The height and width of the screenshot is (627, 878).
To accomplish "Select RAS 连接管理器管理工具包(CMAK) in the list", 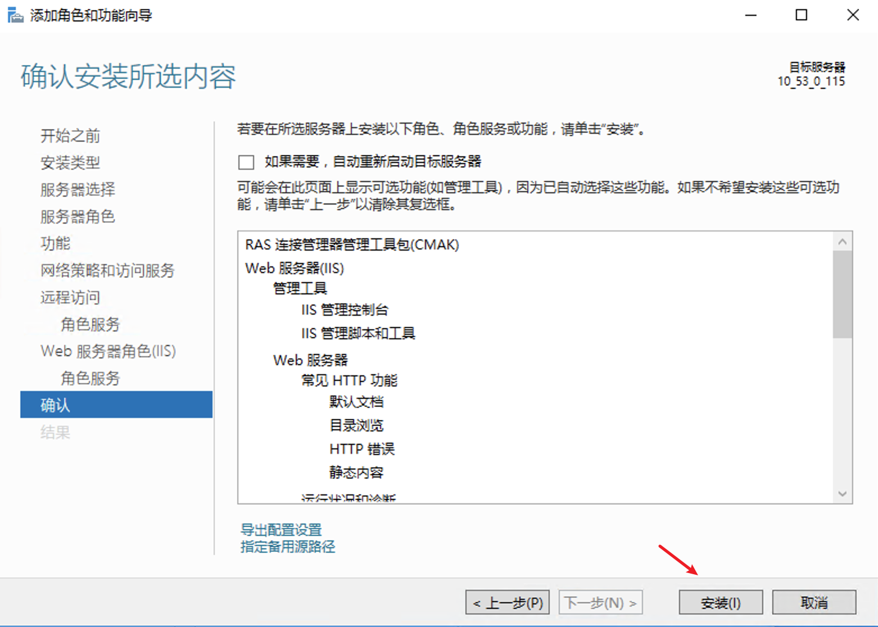I will pos(351,244).
